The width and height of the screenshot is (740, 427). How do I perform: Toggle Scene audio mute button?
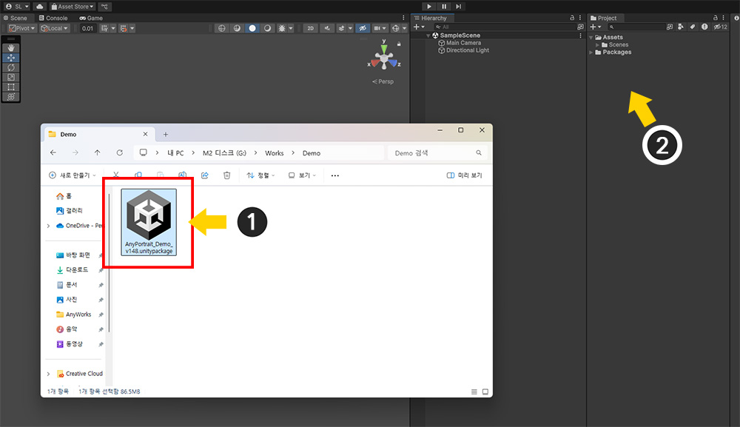327,28
